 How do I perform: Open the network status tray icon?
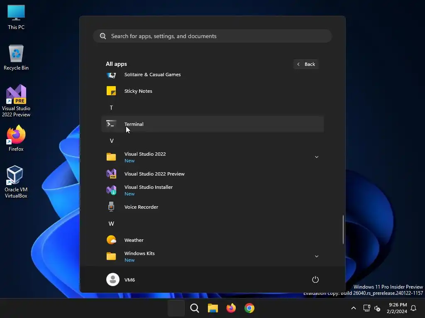[366, 308]
